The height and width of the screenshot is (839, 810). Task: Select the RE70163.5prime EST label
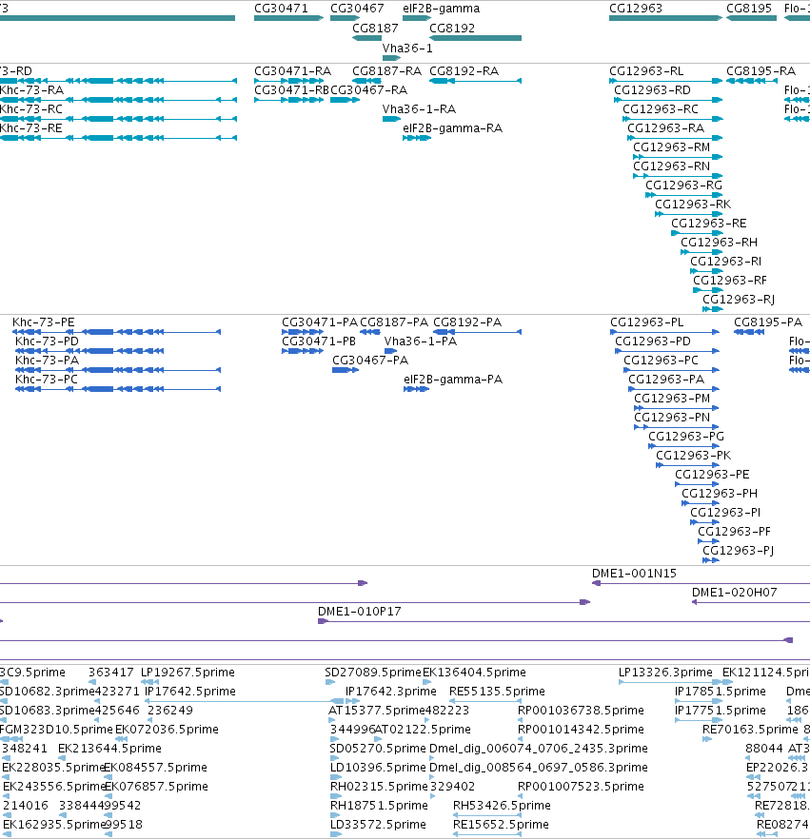pyautogui.click(x=750, y=730)
